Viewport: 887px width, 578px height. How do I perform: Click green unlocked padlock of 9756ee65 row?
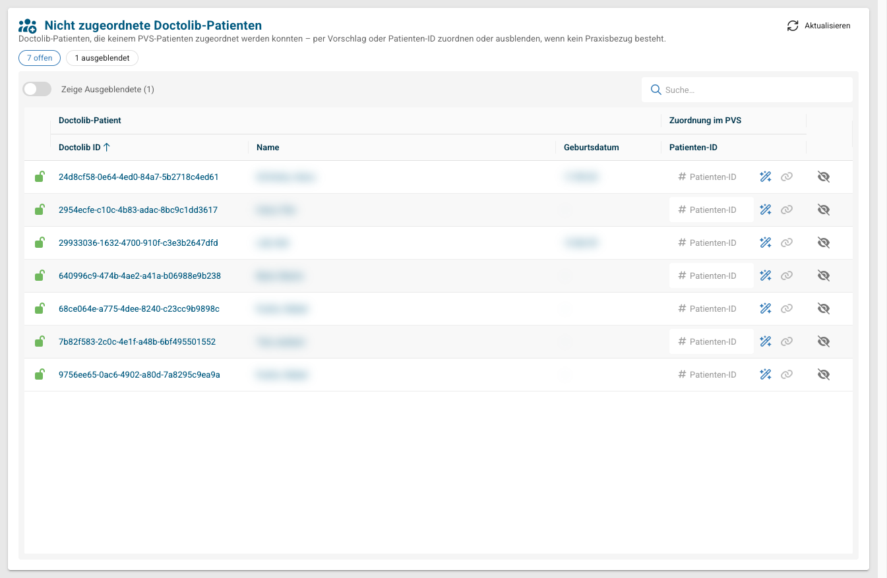[40, 374]
